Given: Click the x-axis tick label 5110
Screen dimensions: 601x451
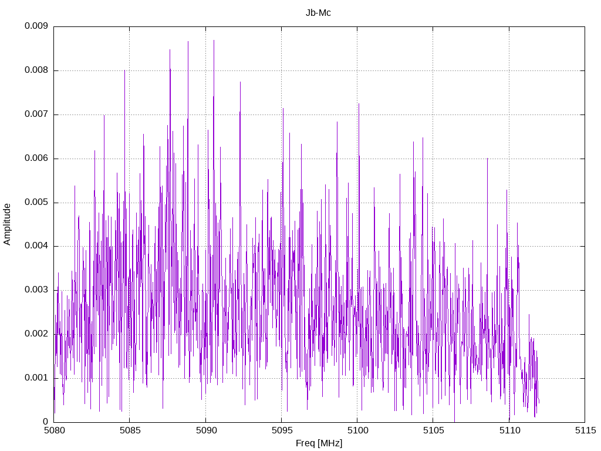Looking at the screenshot, I should (x=509, y=430).
